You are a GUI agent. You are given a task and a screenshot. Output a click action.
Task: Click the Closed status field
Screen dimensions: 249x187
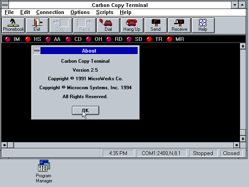tap(231, 153)
